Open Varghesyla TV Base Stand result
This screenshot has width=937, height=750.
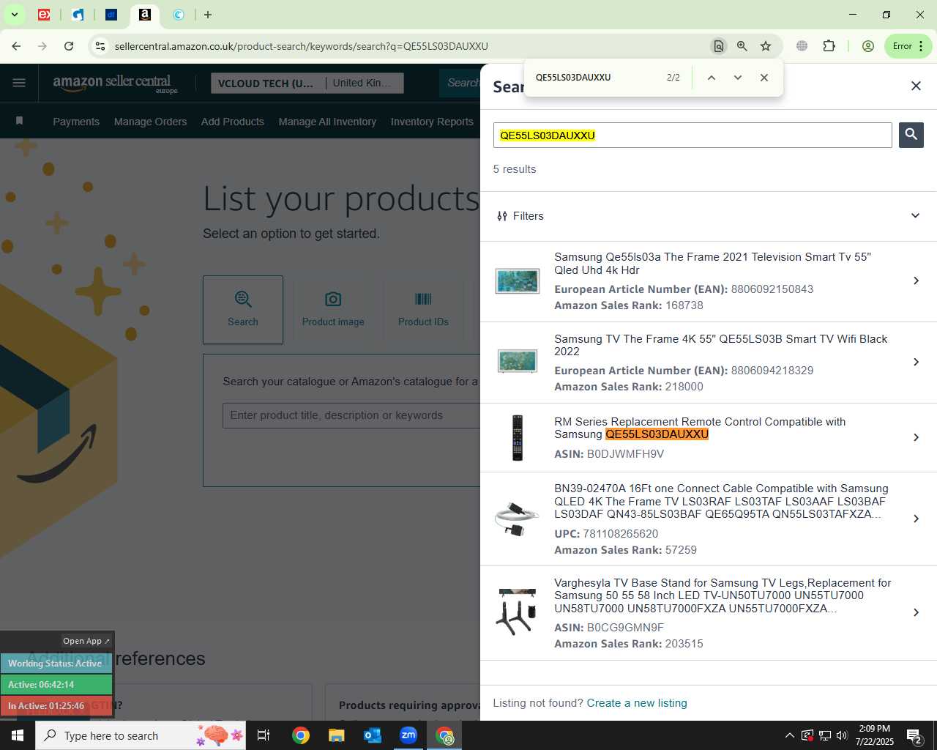[708, 613]
